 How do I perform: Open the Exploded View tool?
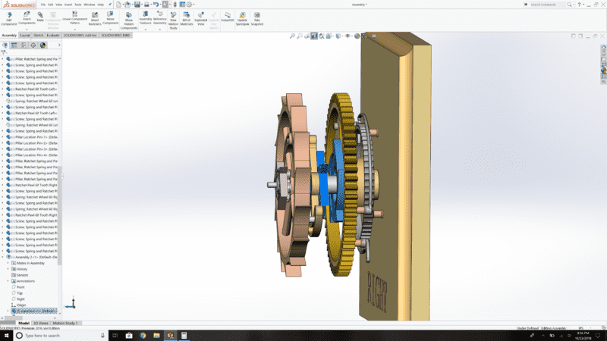pyautogui.click(x=200, y=18)
